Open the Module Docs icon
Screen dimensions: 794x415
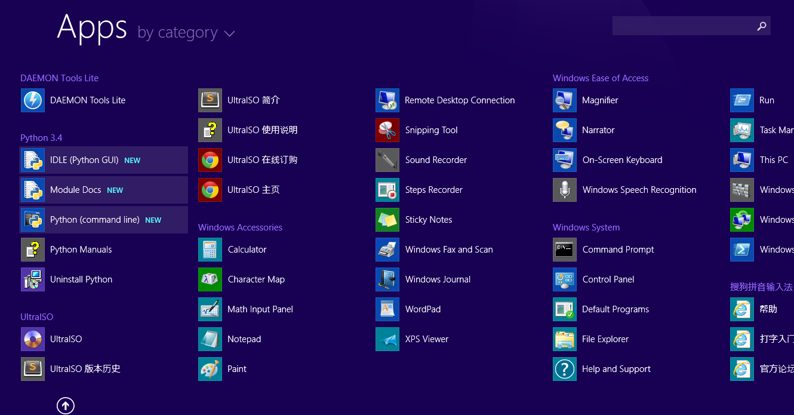(x=33, y=190)
